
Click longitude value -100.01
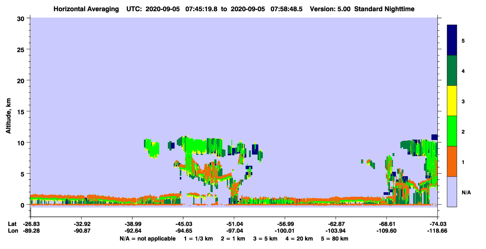tap(285, 231)
